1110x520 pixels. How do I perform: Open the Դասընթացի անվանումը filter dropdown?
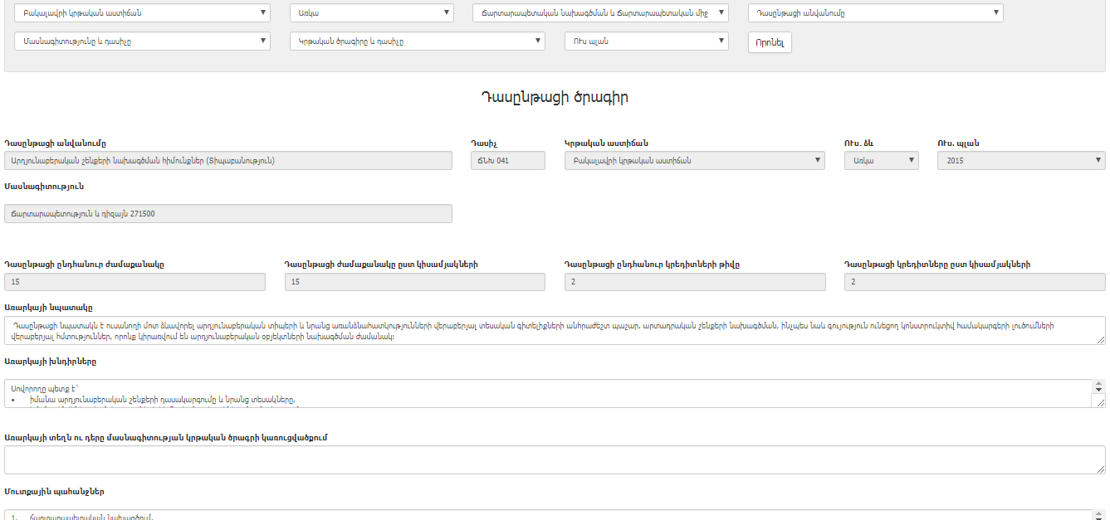coord(875,13)
